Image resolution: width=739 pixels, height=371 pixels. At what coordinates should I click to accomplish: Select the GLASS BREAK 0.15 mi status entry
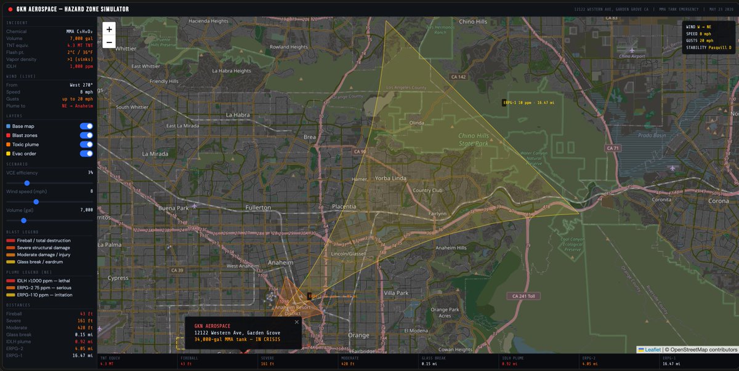pos(458,361)
